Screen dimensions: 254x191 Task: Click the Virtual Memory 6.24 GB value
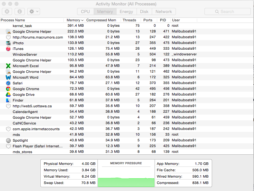(89, 176)
